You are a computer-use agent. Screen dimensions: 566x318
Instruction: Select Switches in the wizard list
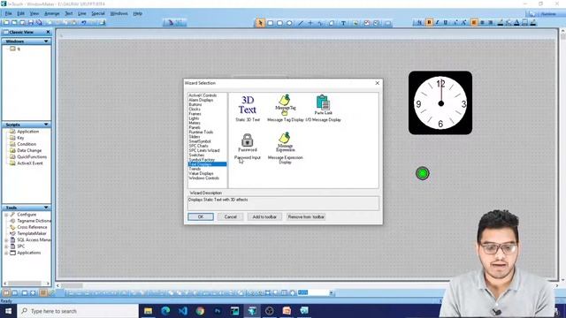[x=196, y=155]
